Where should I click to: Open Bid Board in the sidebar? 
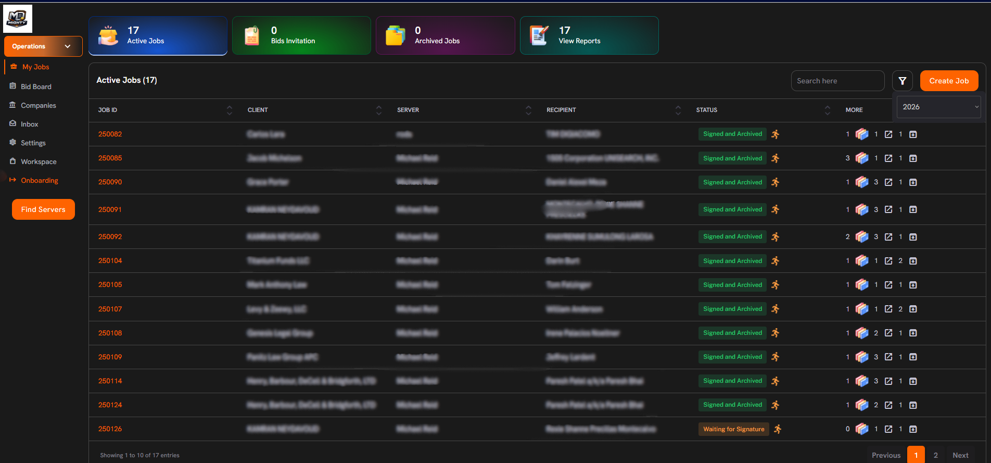pyautogui.click(x=36, y=86)
